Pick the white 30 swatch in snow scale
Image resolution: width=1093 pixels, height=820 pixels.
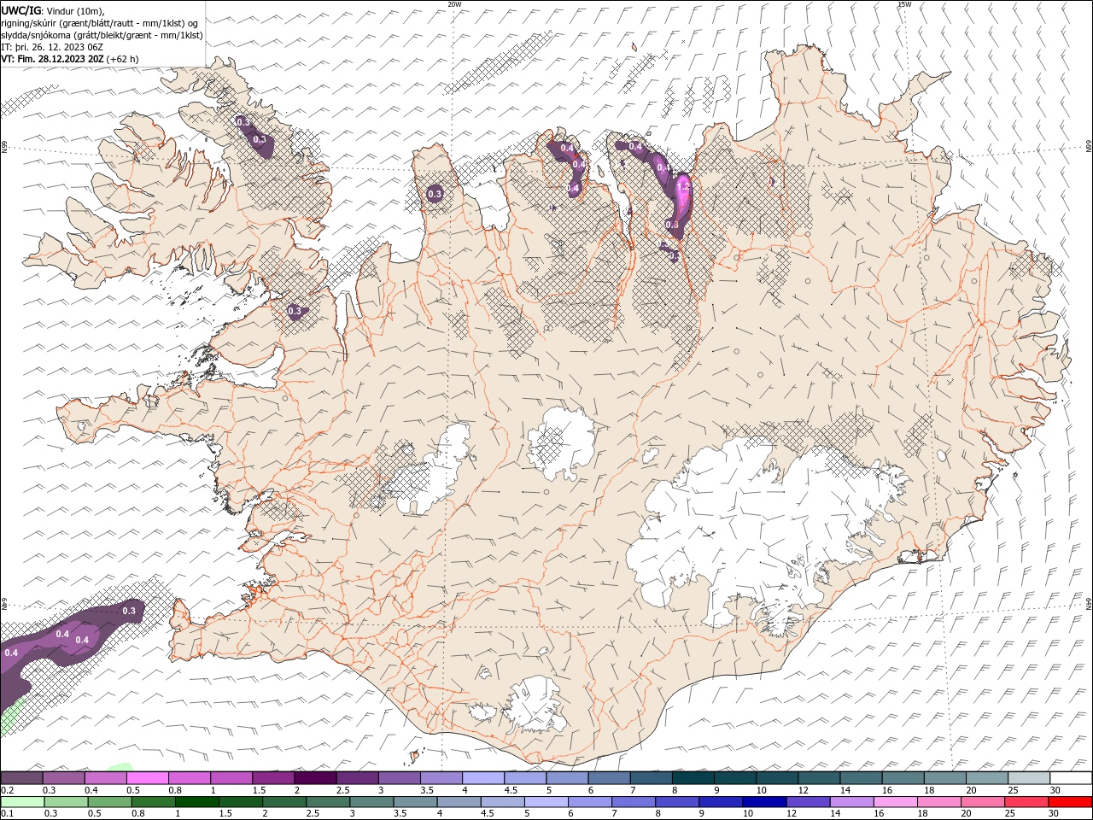[1071, 778]
